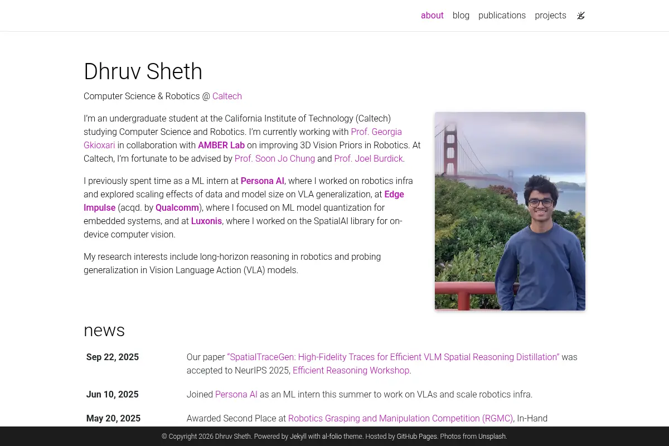Screen dimensions: 669x446
Task: Open the SpatialTraceGen paper link
Action: click(x=393, y=357)
